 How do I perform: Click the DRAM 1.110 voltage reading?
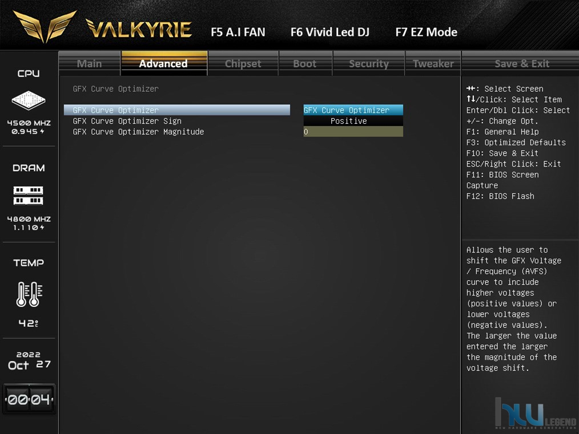click(29, 228)
